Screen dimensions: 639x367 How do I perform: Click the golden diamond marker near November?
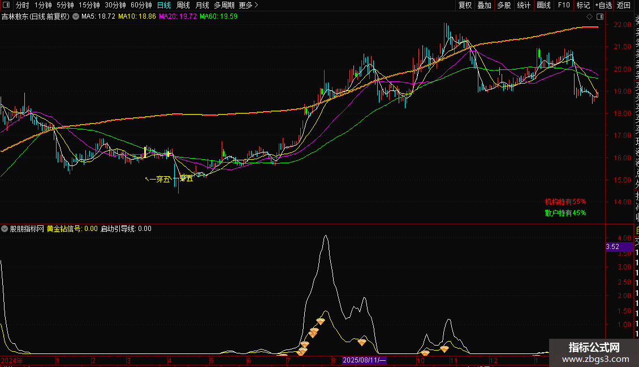point(444,349)
